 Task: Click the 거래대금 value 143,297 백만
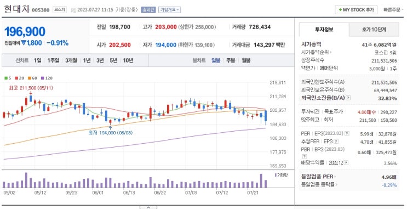(x=269, y=45)
